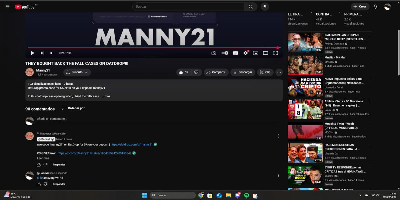Seek on the red video progress bar
The height and width of the screenshot is (200, 400).
[x=153, y=48]
